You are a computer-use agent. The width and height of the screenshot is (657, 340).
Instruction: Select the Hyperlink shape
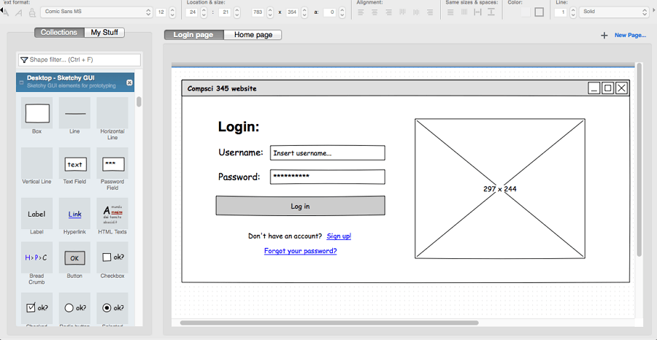[x=75, y=214]
